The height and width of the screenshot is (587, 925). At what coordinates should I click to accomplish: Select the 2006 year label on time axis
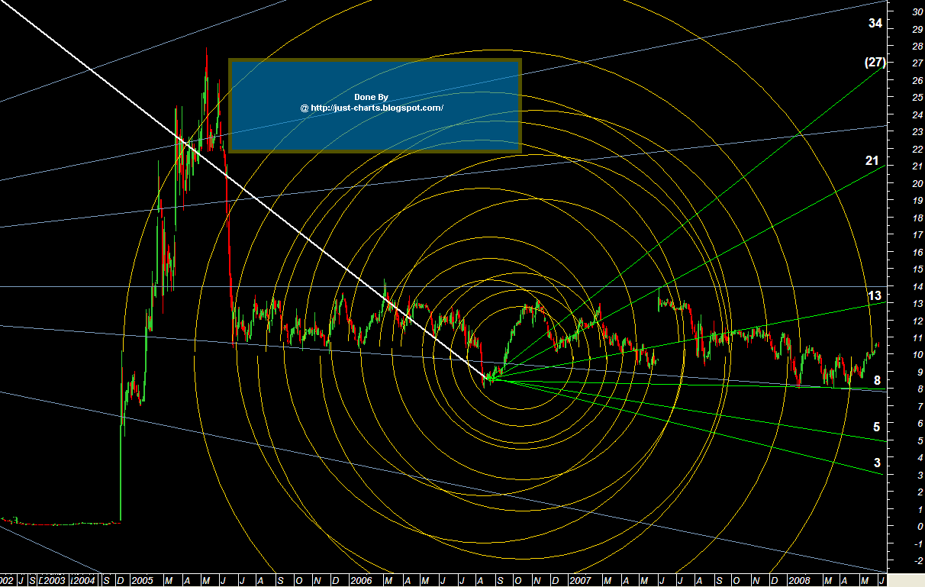tap(360, 581)
